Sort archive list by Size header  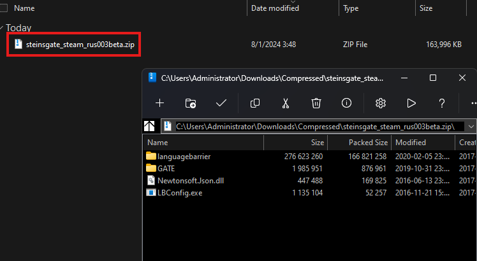coord(318,143)
